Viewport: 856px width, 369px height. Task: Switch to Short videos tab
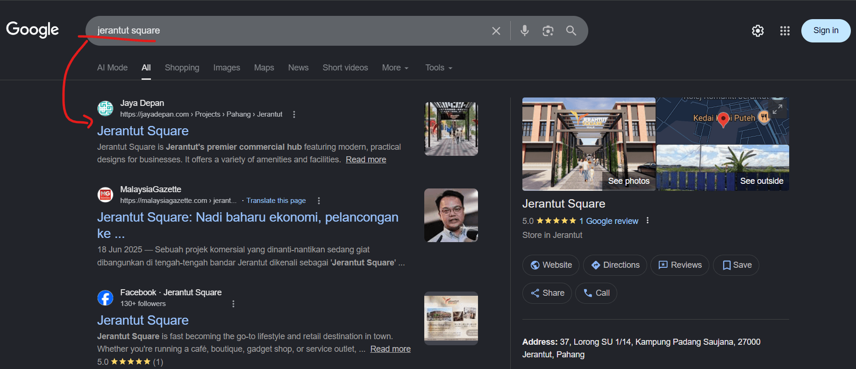[x=345, y=68]
